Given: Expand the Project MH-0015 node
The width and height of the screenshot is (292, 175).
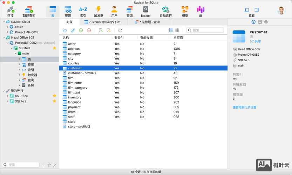Looking at the screenshot, I should click(x=7, y=32).
